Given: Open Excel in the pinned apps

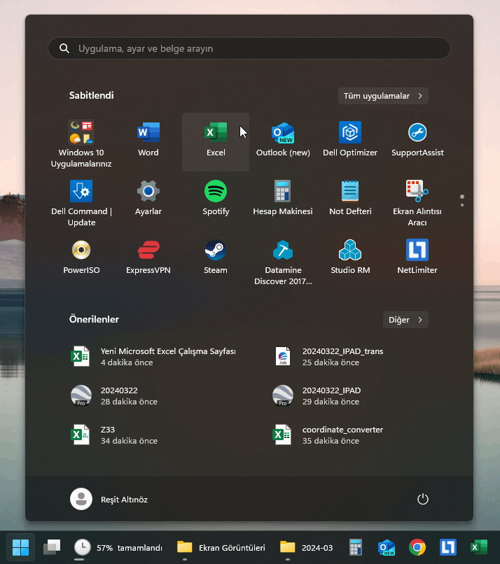Looking at the screenshot, I should [216, 143].
